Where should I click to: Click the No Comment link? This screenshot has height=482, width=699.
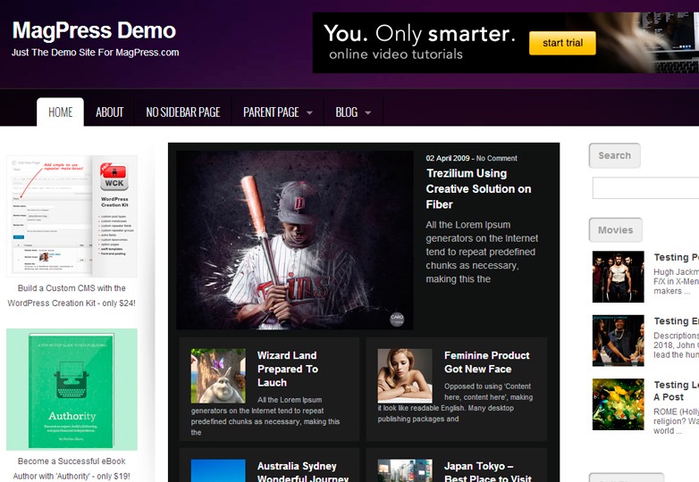(x=496, y=158)
